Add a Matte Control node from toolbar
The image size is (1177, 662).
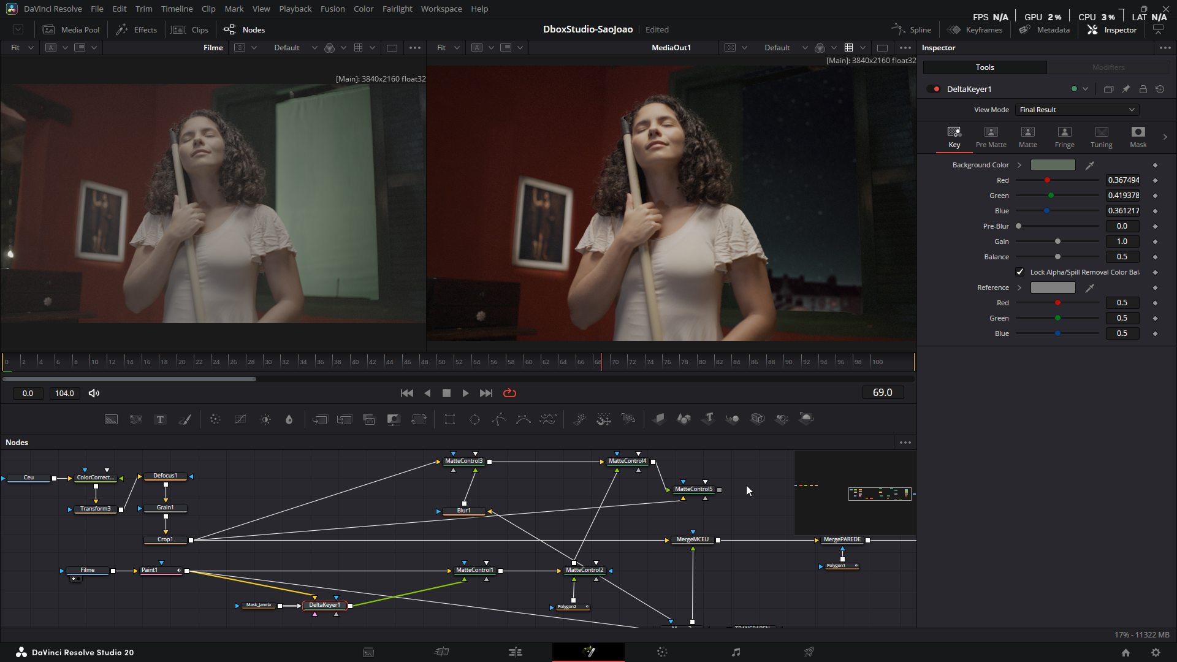394,419
